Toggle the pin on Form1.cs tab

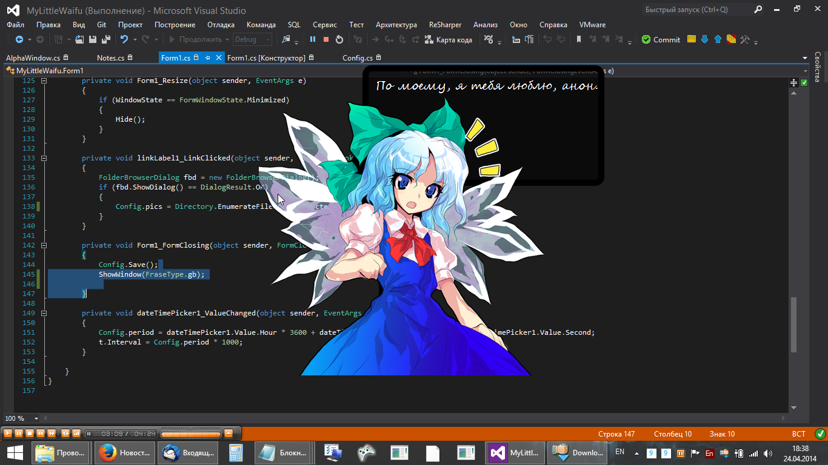[207, 58]
